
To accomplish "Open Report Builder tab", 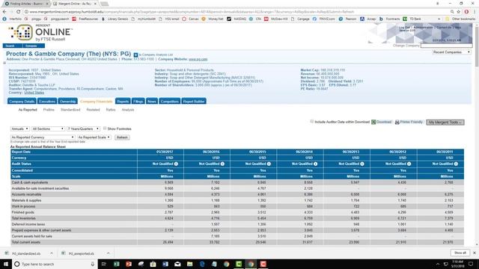I will click(194, 102).
